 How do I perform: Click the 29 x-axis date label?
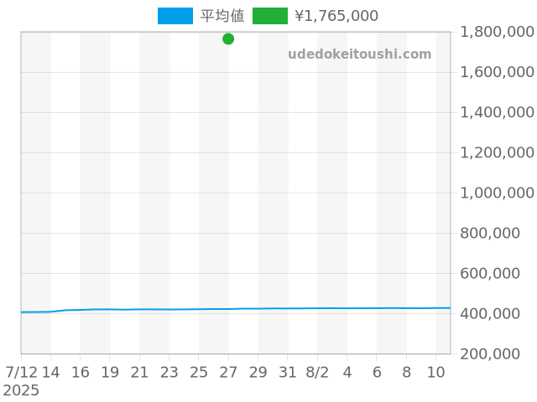[258, 372]
